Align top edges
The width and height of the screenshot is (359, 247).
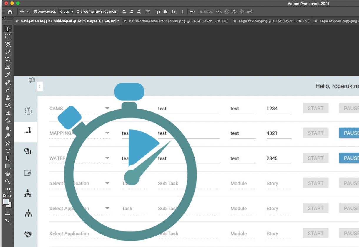(x=158, y=12)
